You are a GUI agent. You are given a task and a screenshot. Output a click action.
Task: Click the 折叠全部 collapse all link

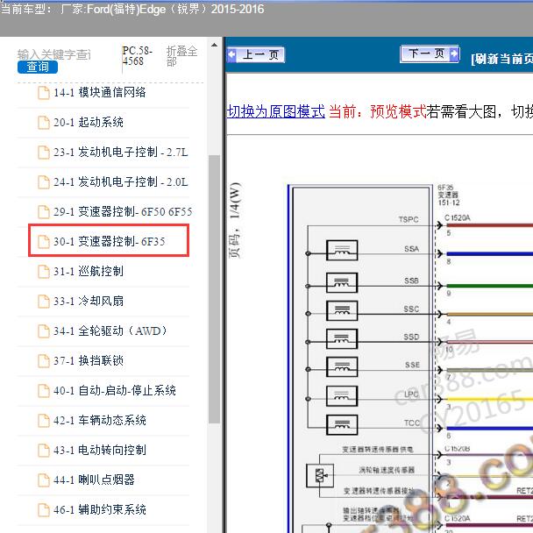click(181, 56)
